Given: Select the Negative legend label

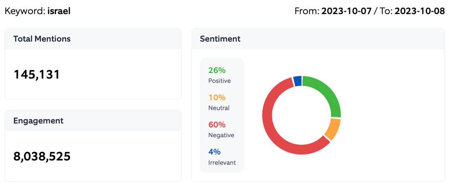Looking at the screenshot, I should click(221, 135).
